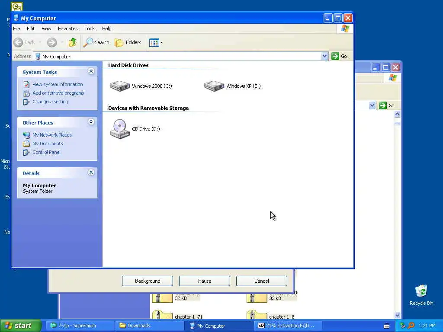Open the Help menu
Viewport: 443px width, 332px height.
[106, 29]
